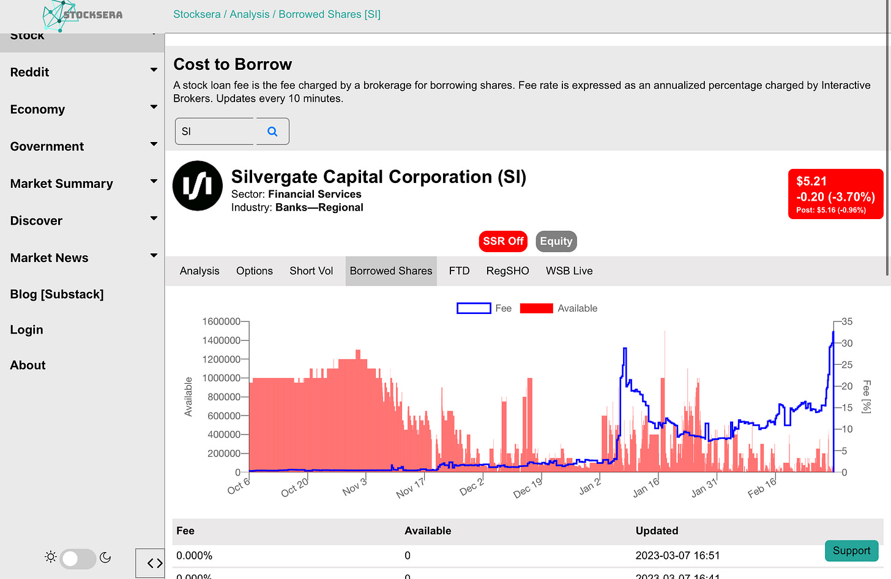The height and width of the screenshot is (579, 891).
Task: Click the Stocksera logo
Action: pos(82,15)
